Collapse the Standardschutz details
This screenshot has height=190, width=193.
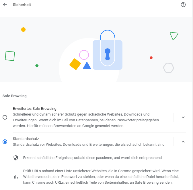point(183,142)
